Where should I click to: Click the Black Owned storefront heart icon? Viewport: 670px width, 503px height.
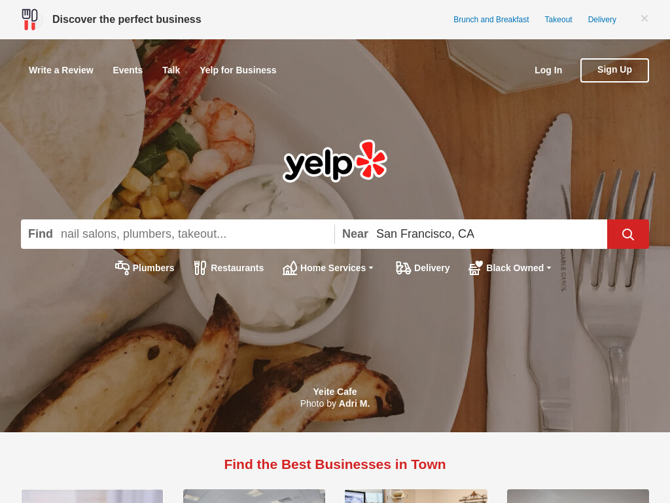[476, 268]
